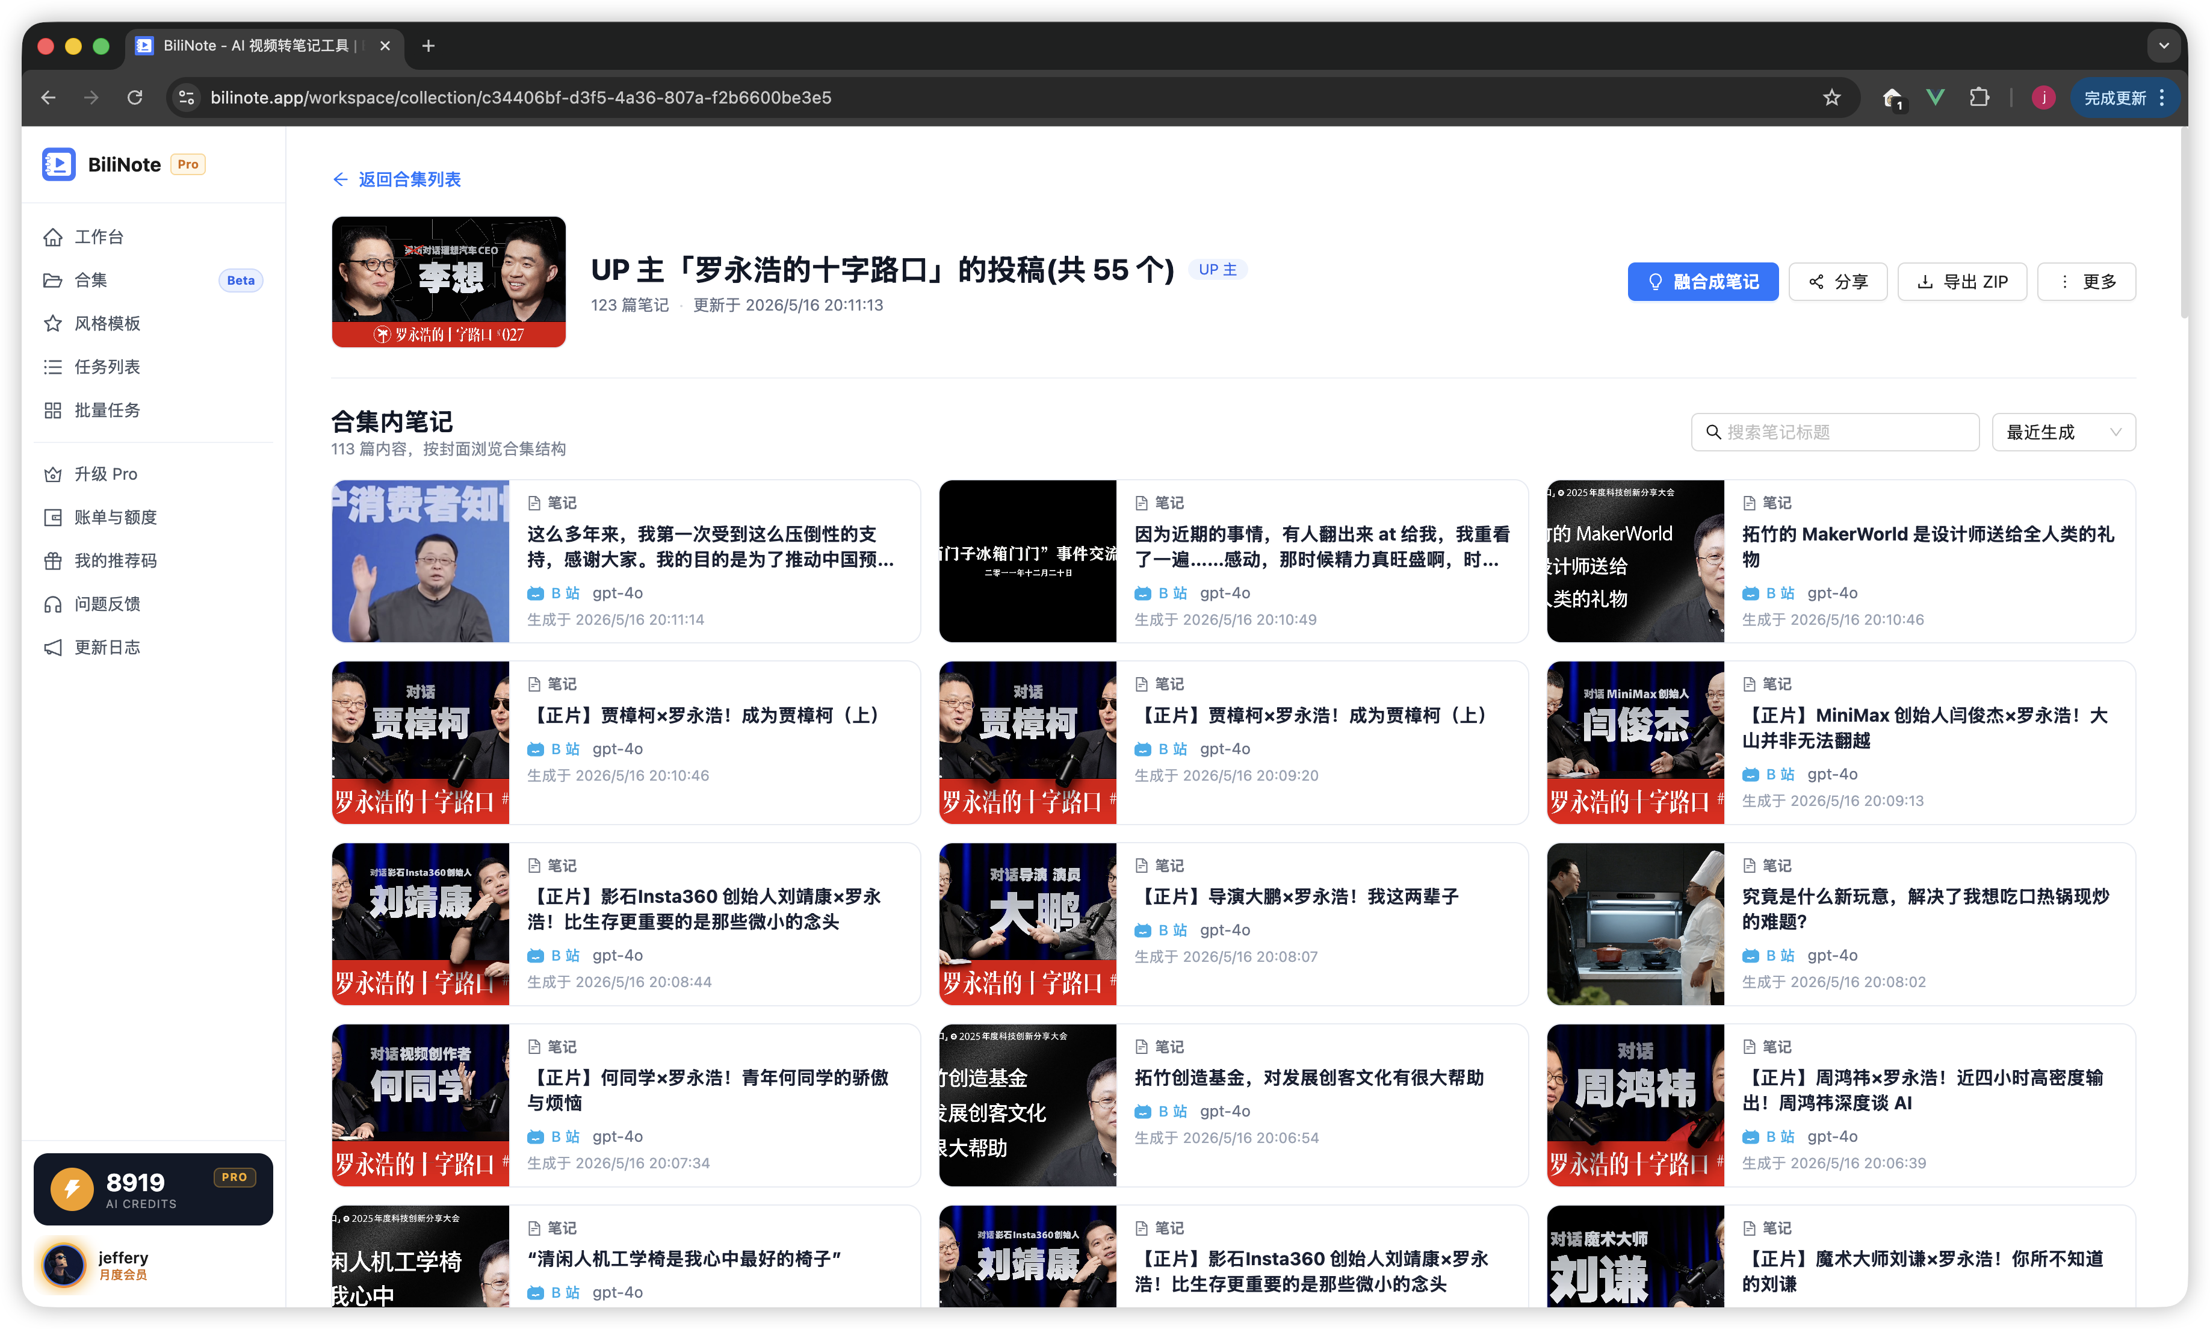Click the 我的推荐码 gift icon
This screenshot has height=1329, width=2210.
pyautogui.click(x=53, y=560)
